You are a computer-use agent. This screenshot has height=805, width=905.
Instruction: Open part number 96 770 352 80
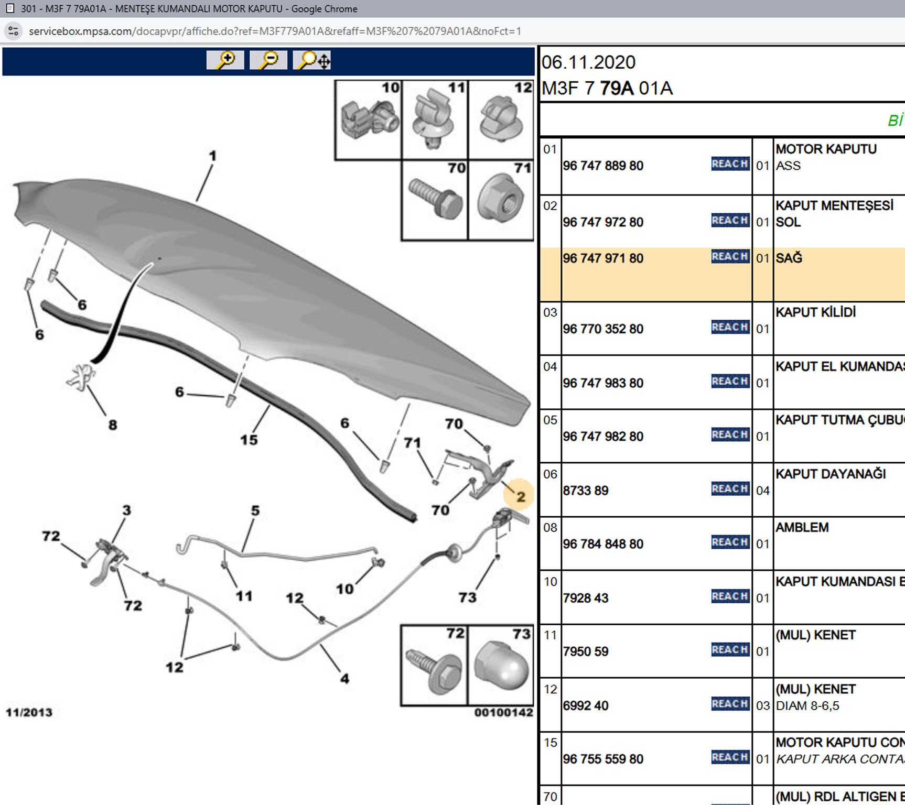point(603,329)
